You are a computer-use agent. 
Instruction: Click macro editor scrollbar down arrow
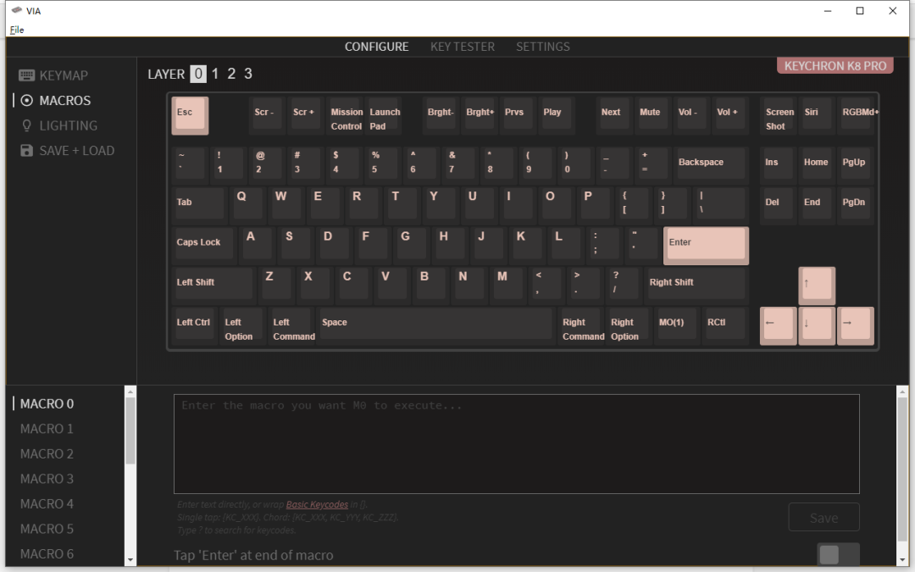point(902,560)
